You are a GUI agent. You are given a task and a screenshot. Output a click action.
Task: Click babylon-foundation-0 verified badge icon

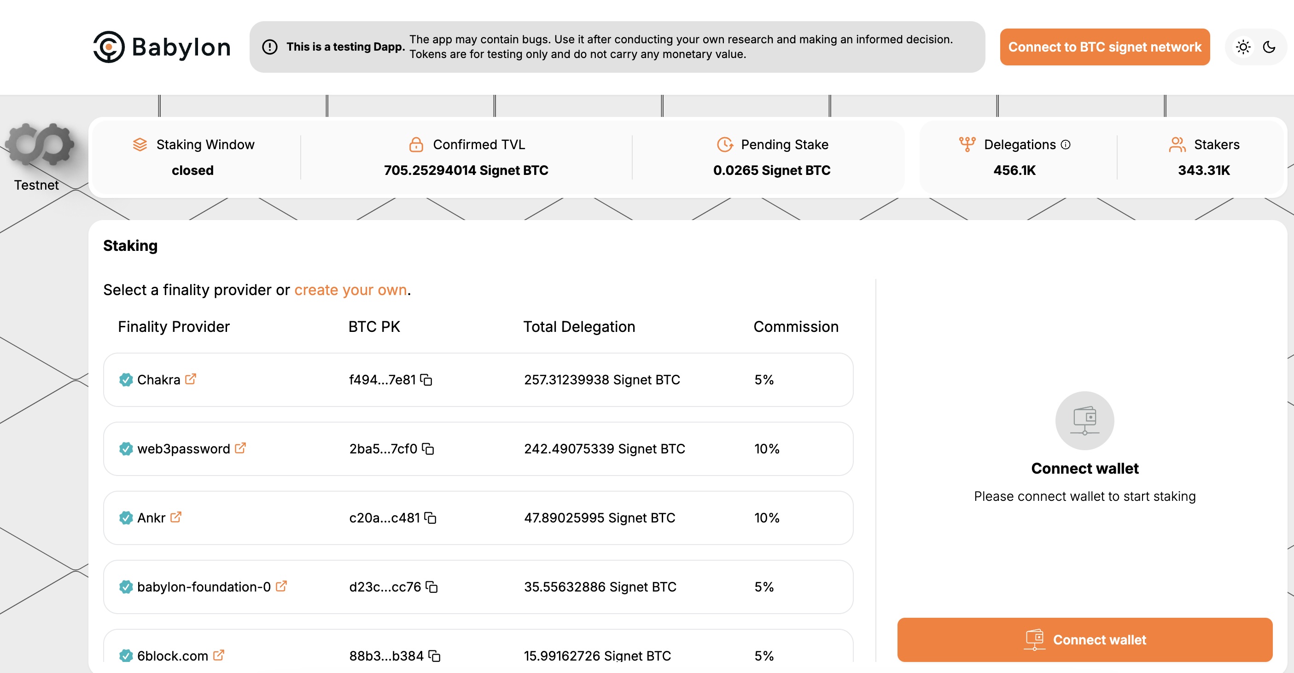(126, 586)
